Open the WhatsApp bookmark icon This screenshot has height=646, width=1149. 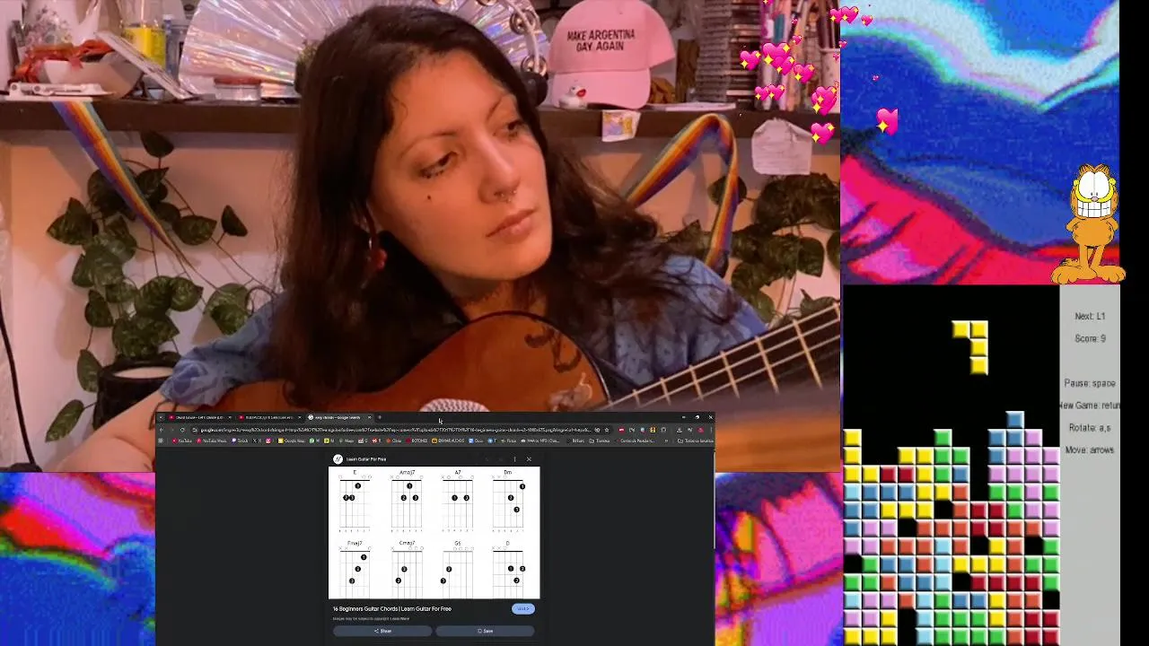(311, 441)
